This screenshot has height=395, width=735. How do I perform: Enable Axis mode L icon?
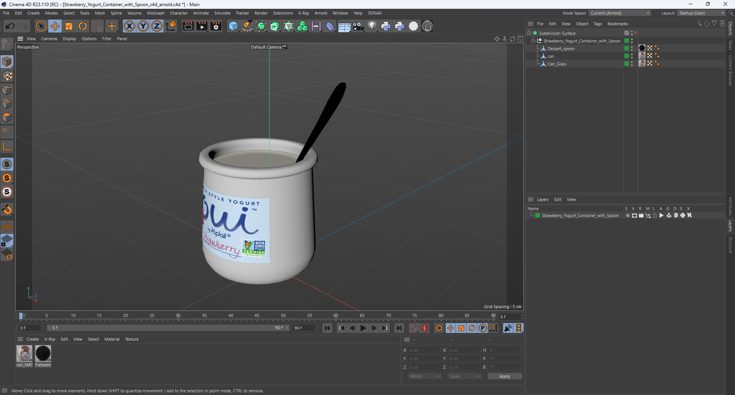[x=7, y=147]
